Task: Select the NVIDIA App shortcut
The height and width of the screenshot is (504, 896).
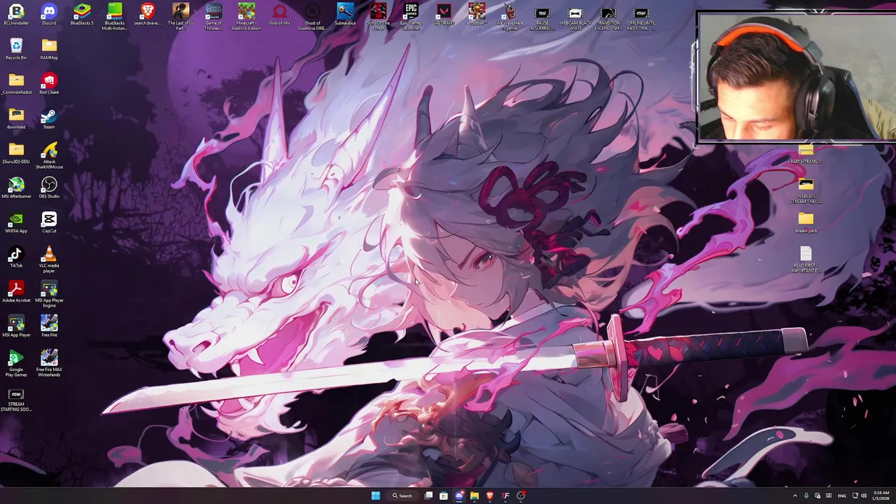Action: (x=16, y=222)
